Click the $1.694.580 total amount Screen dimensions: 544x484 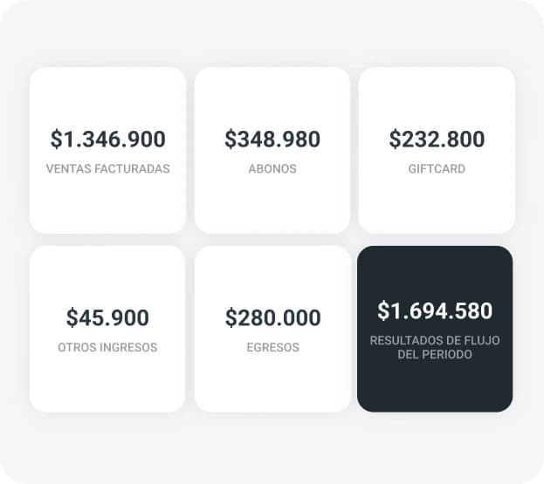click(435, 310)
